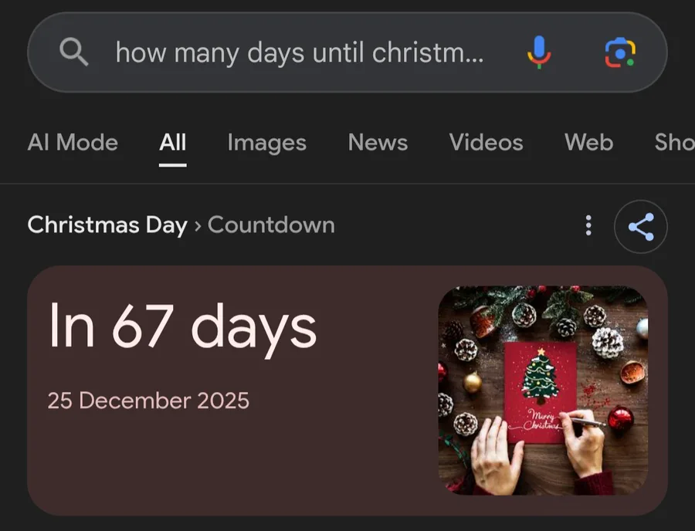The height and width of the screenshot is (531, 695).
Task: Open the three-dot more options menu
Action: [588, 225]
